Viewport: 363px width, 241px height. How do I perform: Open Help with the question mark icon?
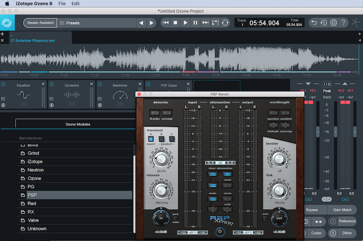click(343, 22)
